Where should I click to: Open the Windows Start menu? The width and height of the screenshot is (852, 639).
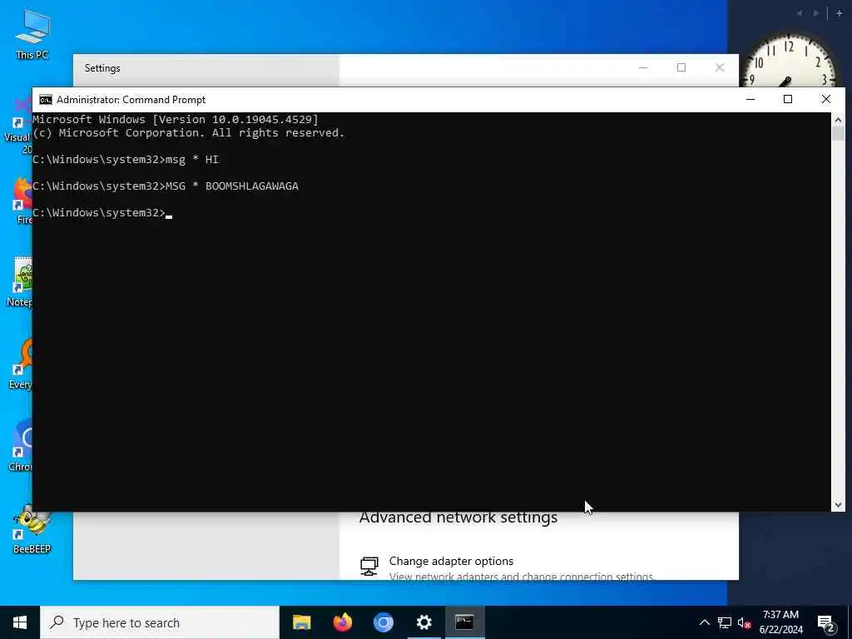[x=20, y=622]
